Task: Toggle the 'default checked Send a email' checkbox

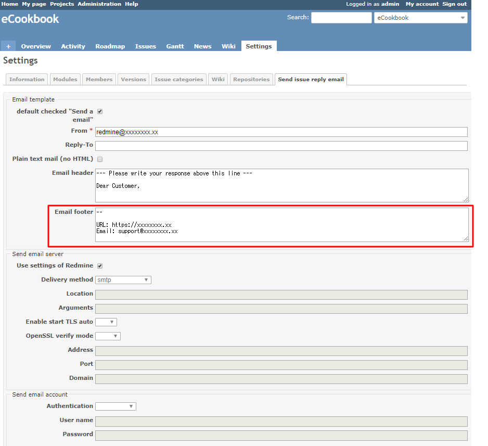Action: 99,111
